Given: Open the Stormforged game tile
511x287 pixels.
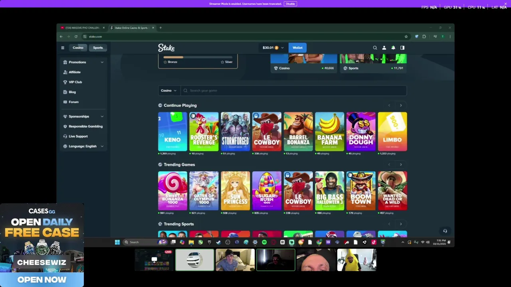Looking at the screenshot, I should (236, 132).
